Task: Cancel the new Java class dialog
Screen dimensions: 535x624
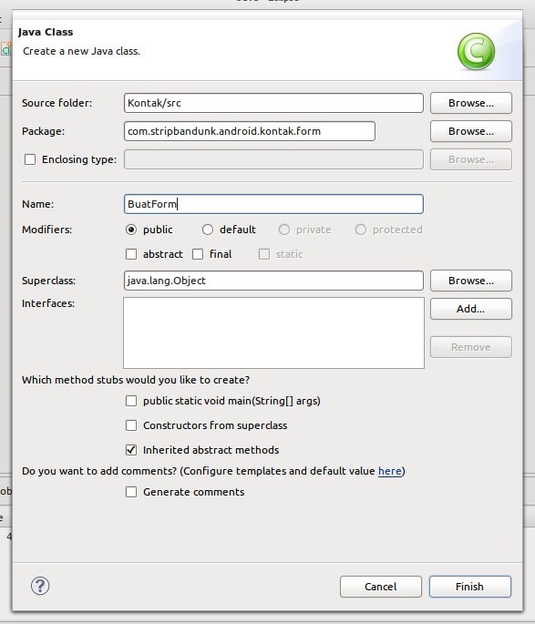Action: point(381,587)
